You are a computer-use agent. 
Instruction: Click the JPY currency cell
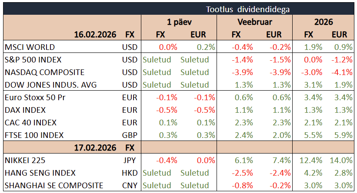130,160
